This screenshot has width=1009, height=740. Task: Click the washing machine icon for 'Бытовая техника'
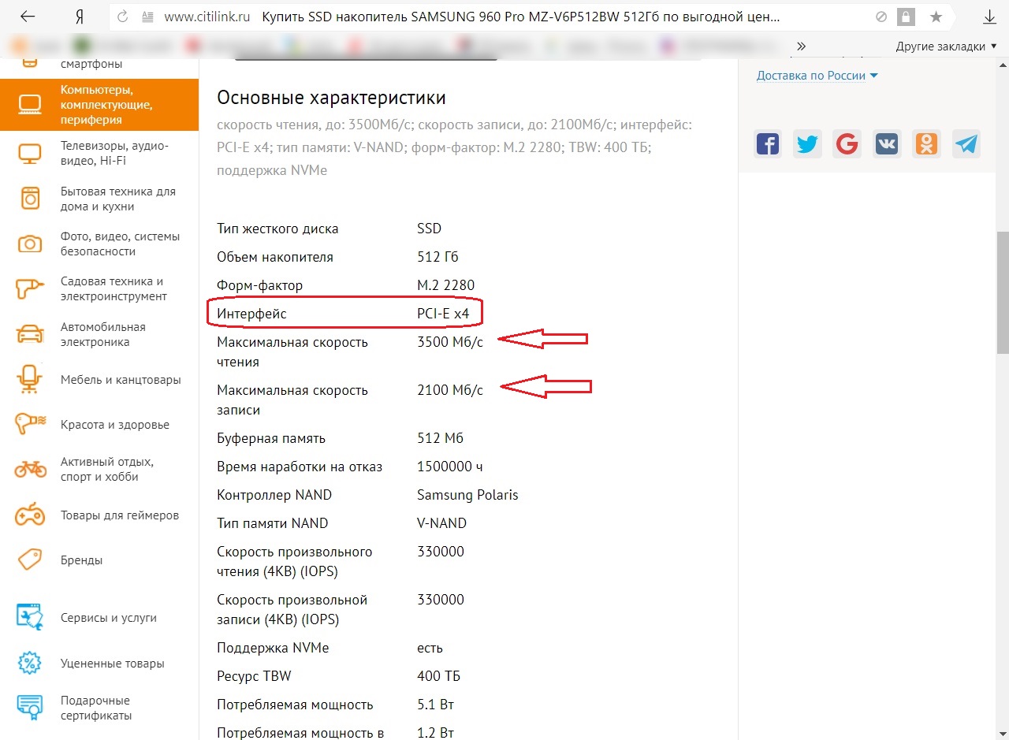pos(30,199)
